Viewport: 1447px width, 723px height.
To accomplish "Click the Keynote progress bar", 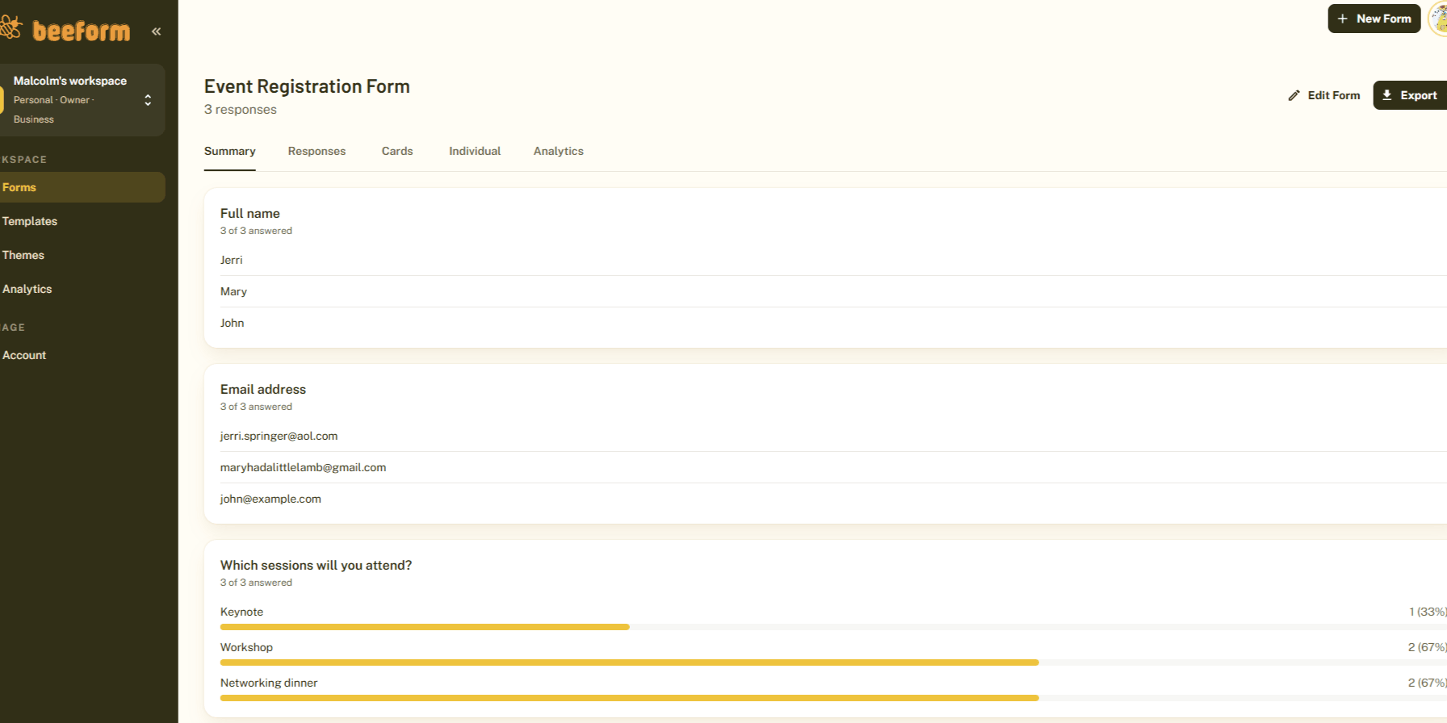I will 833,627.
